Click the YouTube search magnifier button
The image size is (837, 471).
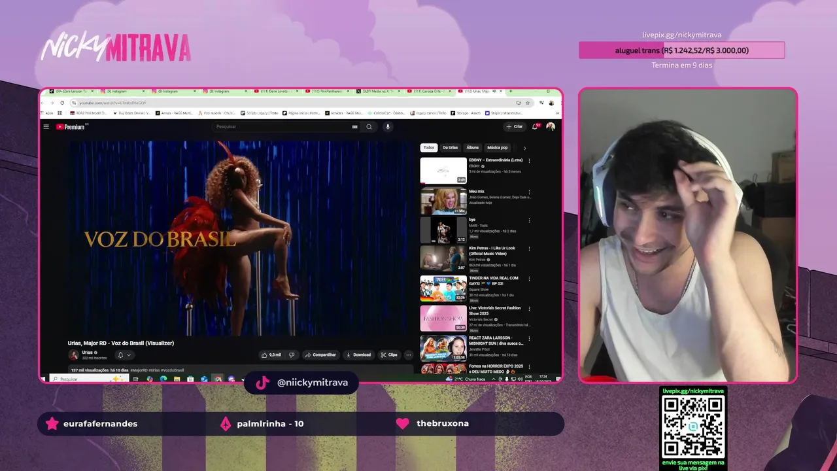pyautogui.click(x=369, y=127)
